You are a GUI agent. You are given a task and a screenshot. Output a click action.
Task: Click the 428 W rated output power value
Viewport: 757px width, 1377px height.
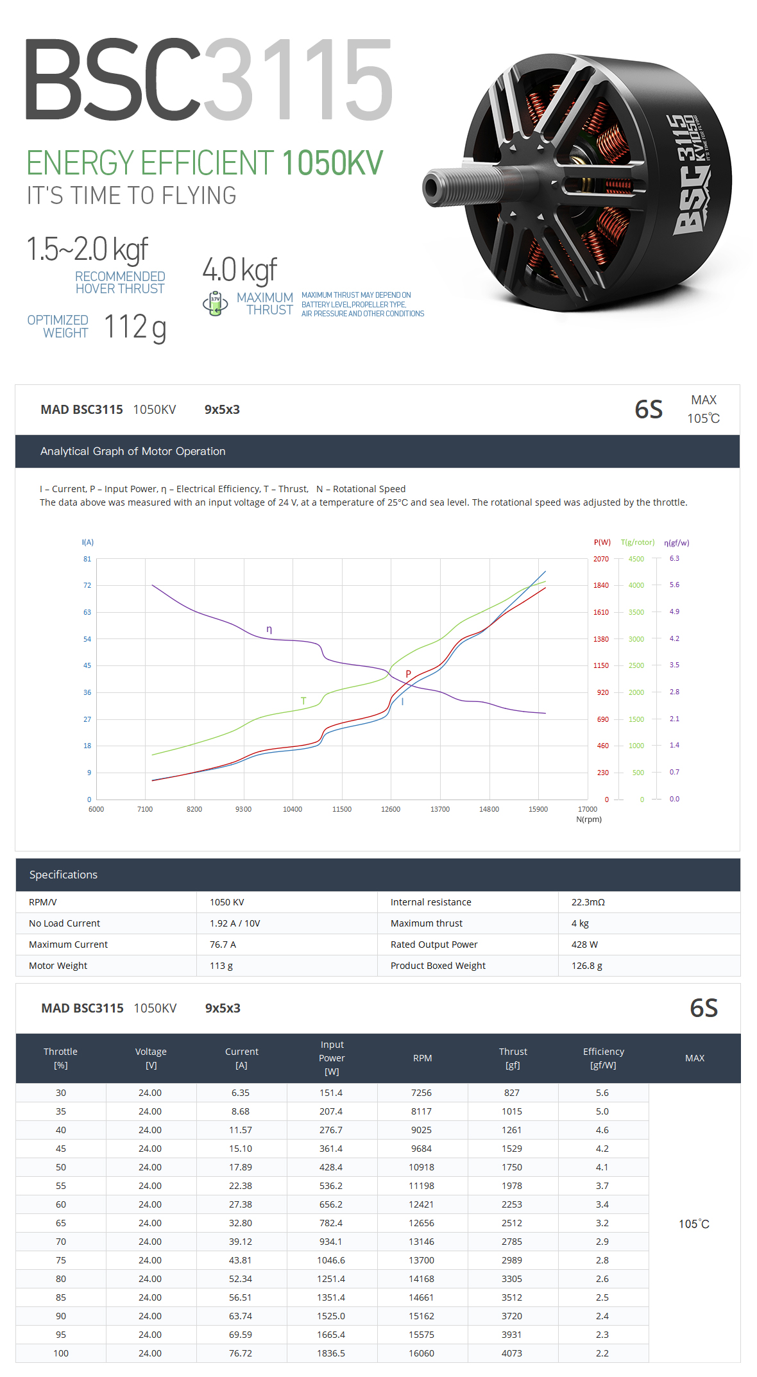(584, 945)
